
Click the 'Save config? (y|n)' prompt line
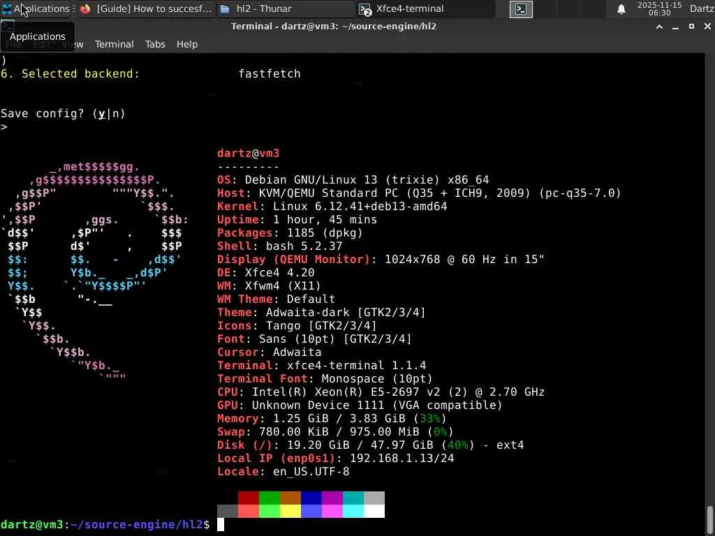coord(63,114)
